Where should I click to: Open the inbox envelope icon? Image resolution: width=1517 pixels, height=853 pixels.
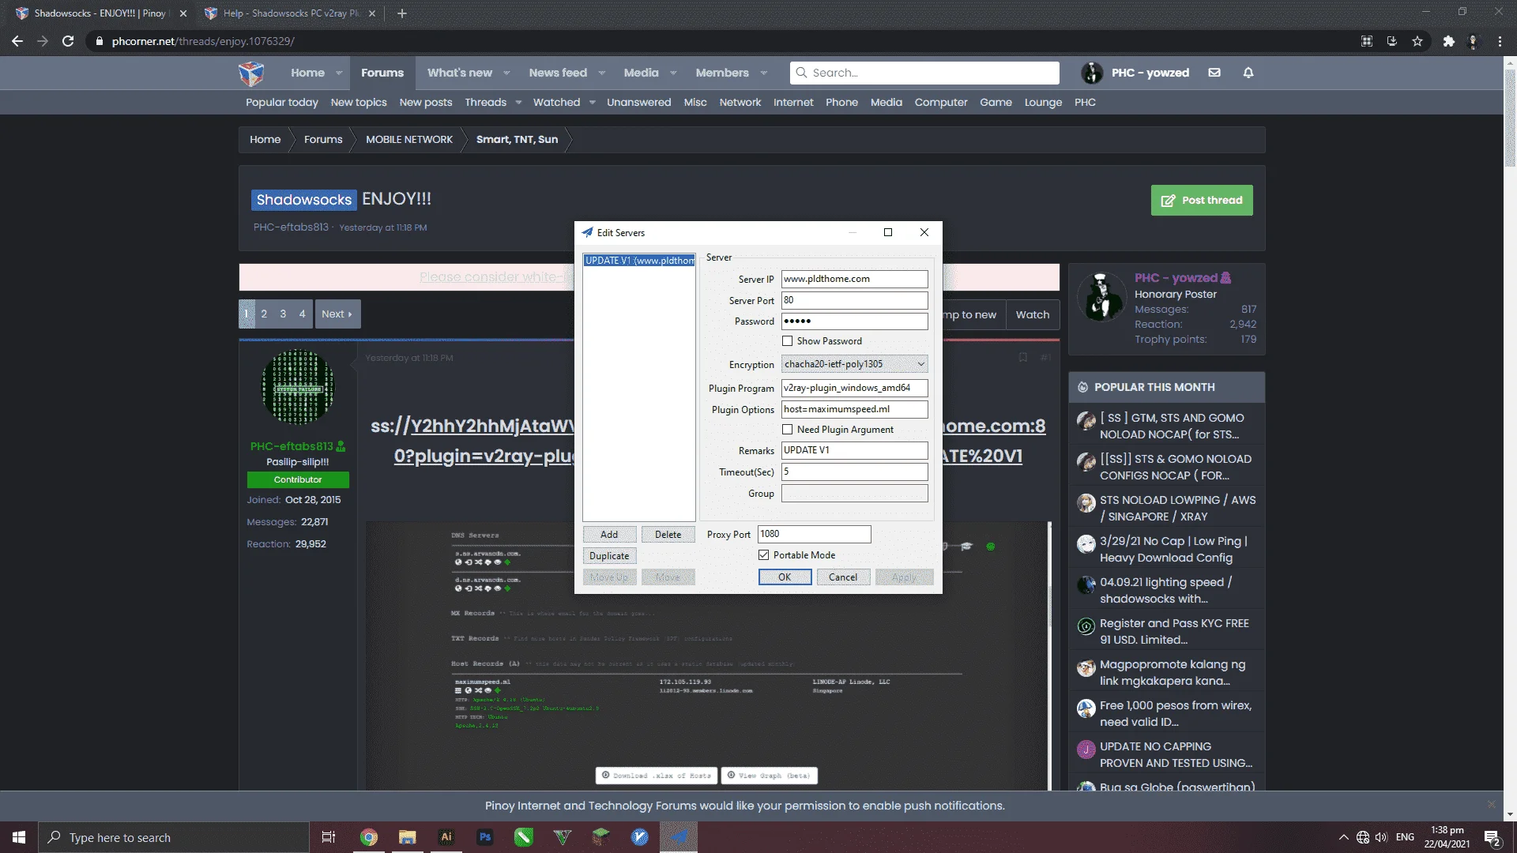tap(1214, 73)
